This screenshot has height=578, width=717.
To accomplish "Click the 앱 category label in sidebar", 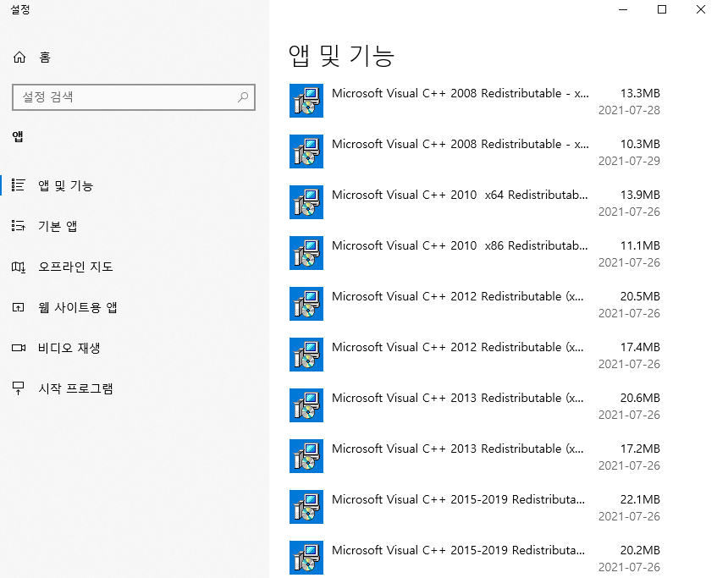I will click(18, 136).
